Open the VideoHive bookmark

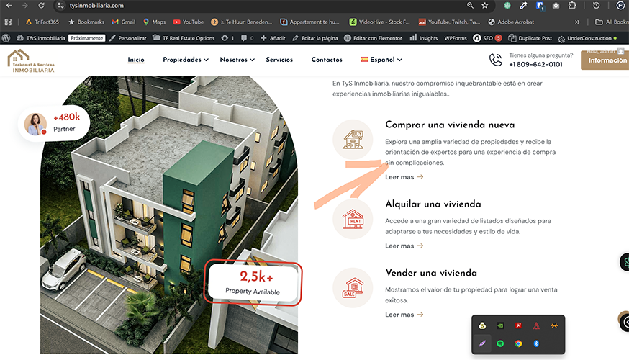379,22
